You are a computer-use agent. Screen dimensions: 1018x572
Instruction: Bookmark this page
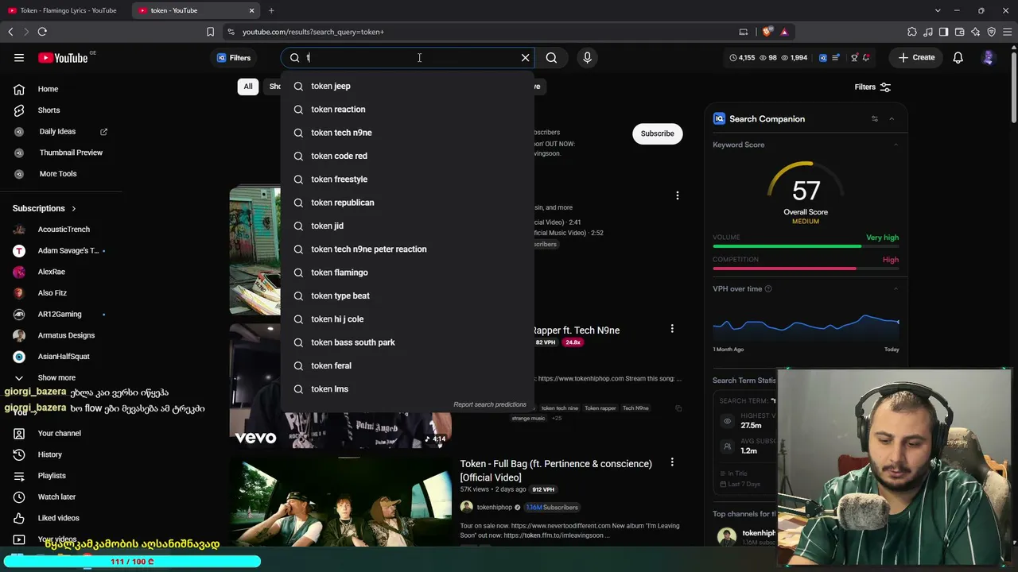pyautogui.click(x=210, y=32)
